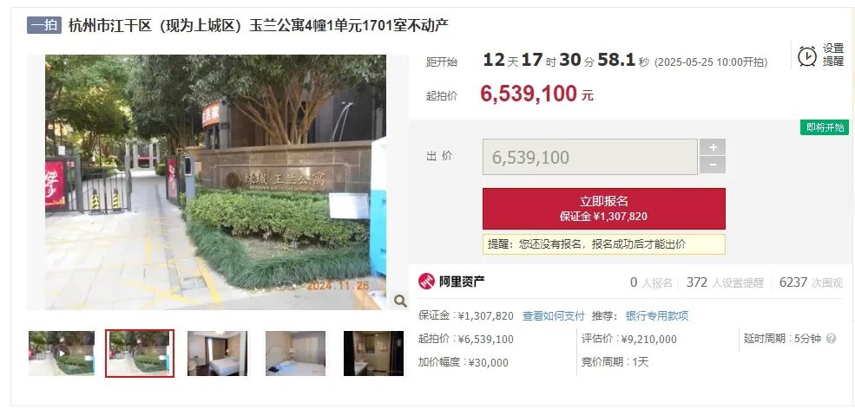Select the bright white bedroom thumbnail

pos(295,353)
